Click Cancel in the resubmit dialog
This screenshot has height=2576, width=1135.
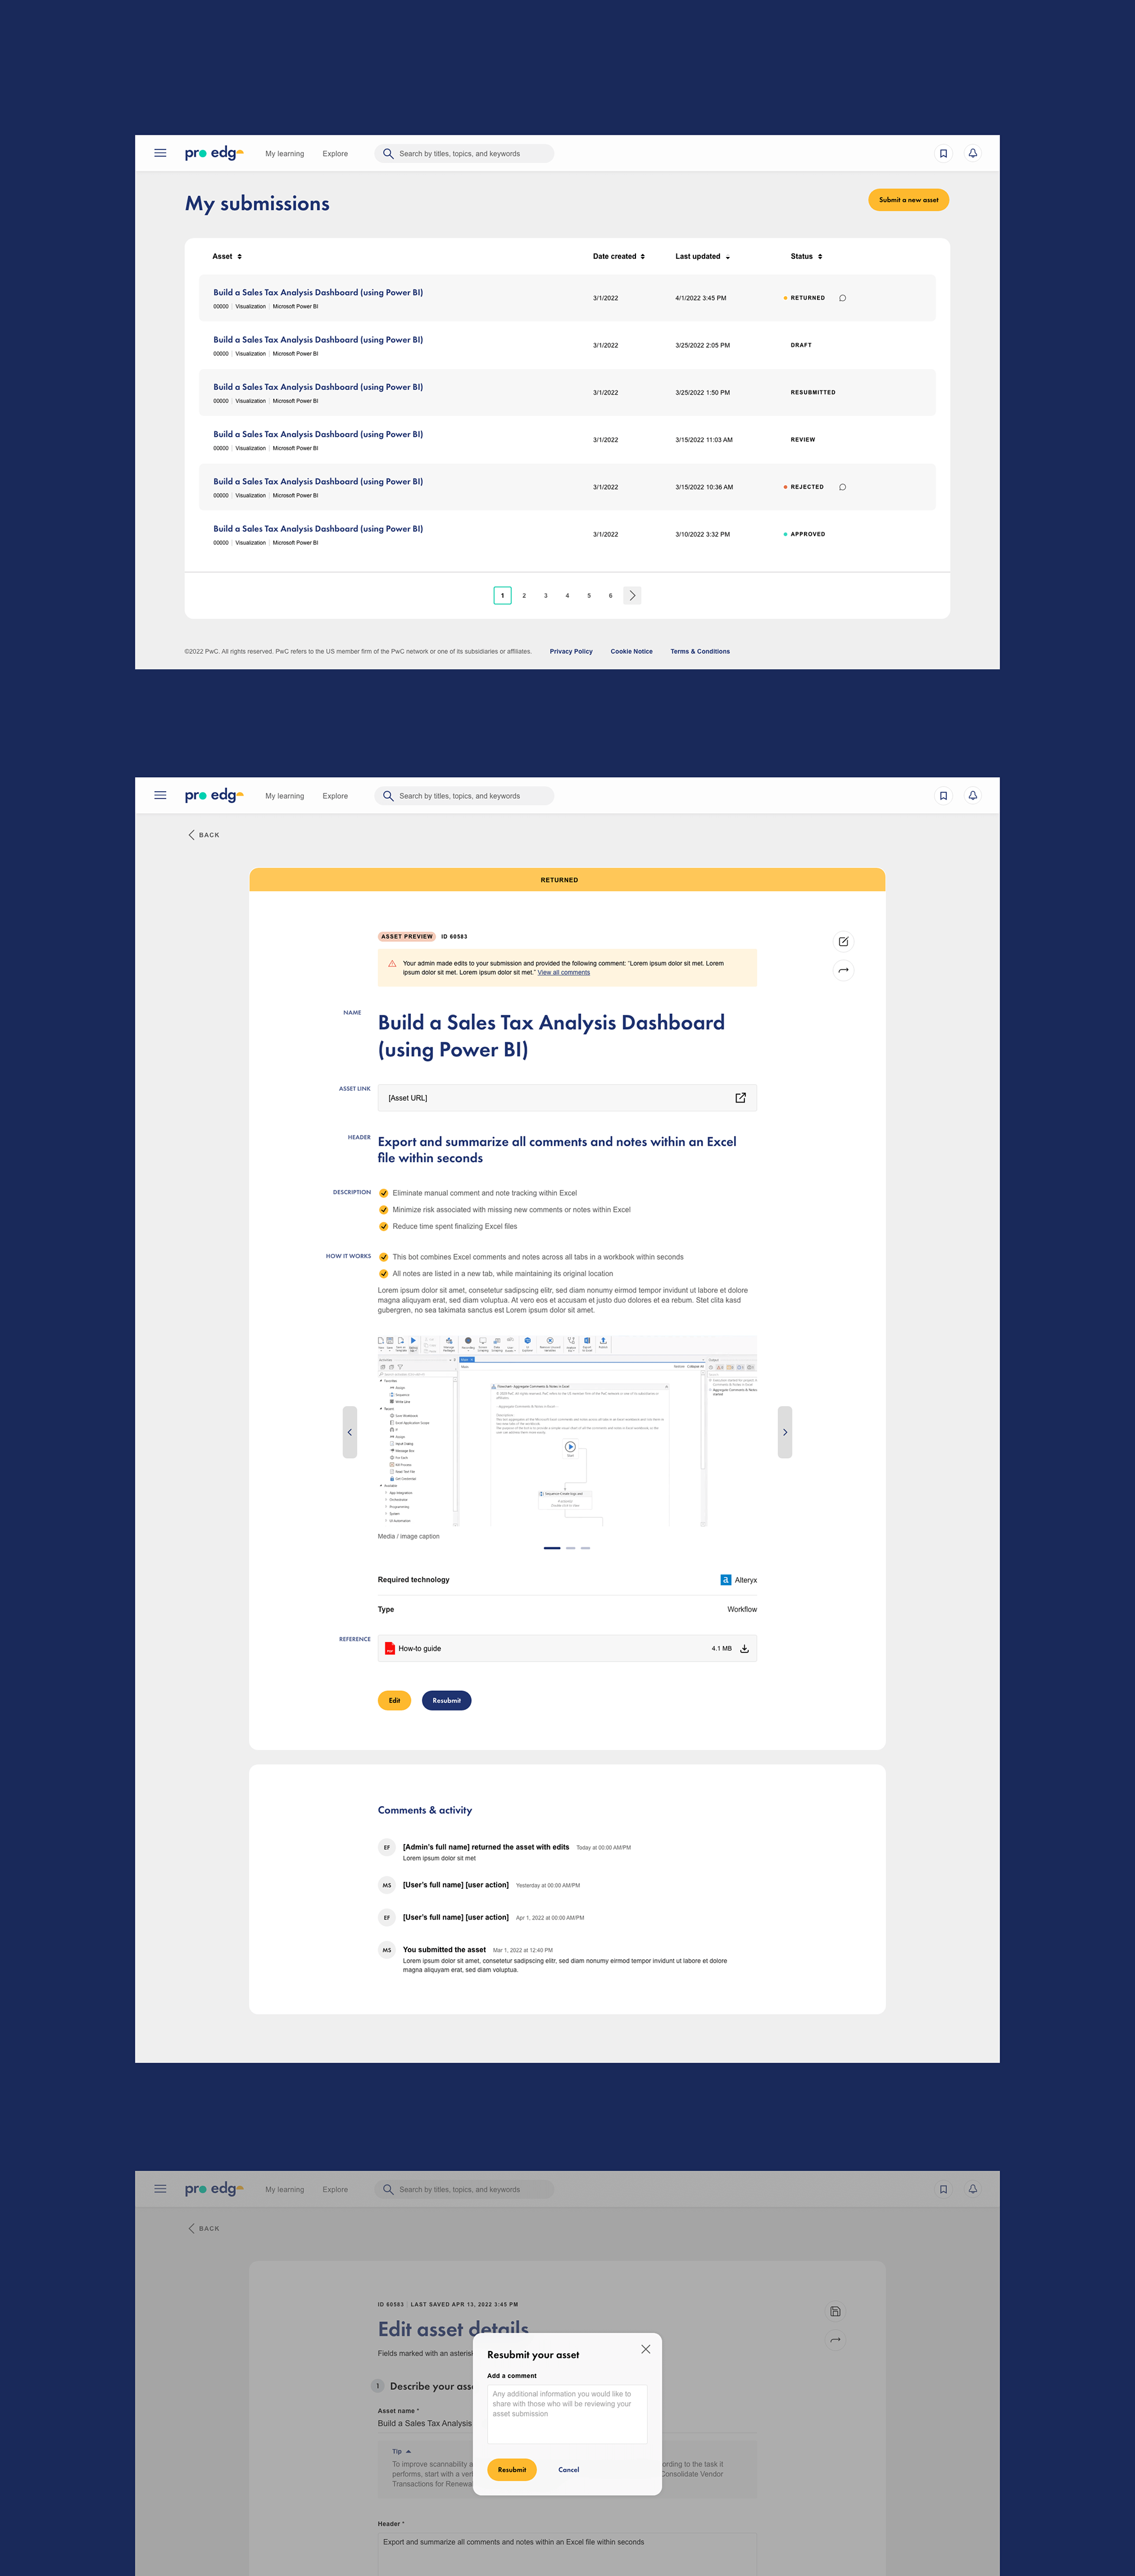(569, 2469)
